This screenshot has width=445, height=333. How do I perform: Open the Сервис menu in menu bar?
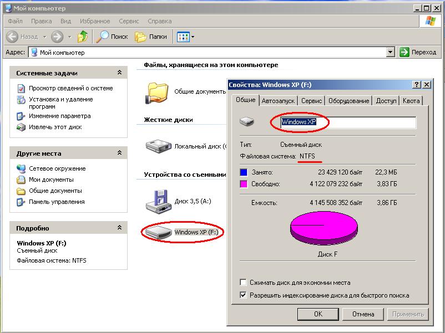coord(129,21)
